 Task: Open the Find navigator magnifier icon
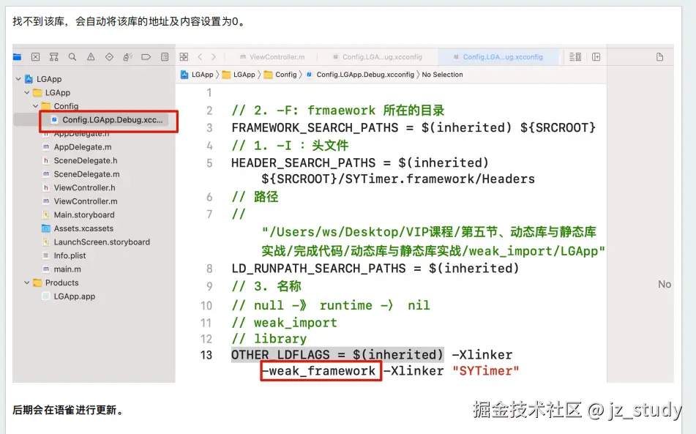(x=72, y=57)
